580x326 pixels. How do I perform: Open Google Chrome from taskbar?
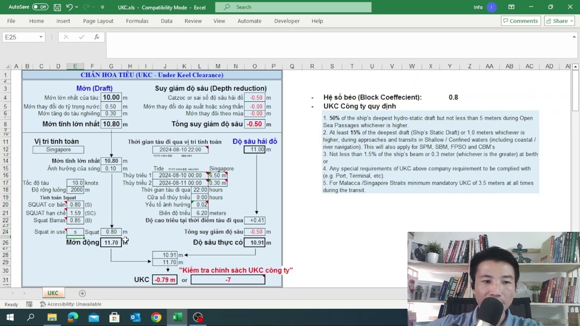156,317
